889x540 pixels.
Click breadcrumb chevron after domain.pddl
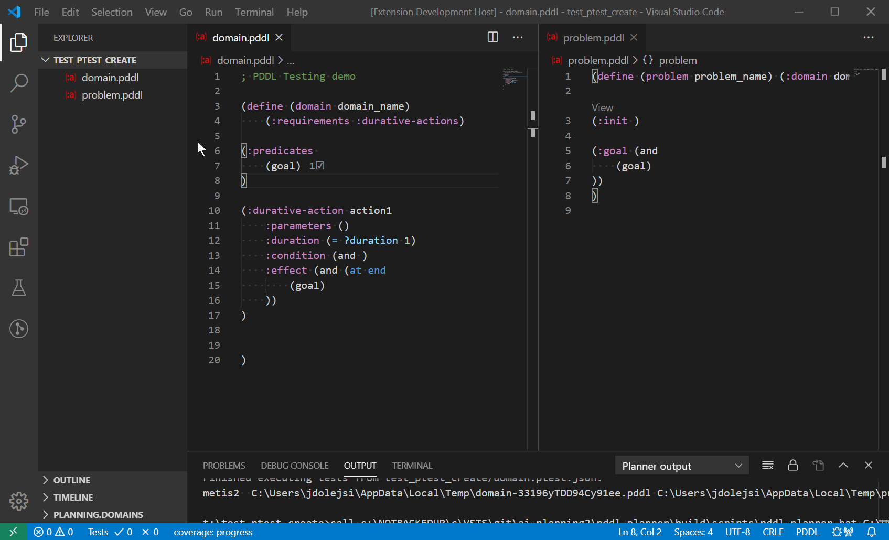pos(281,60)
